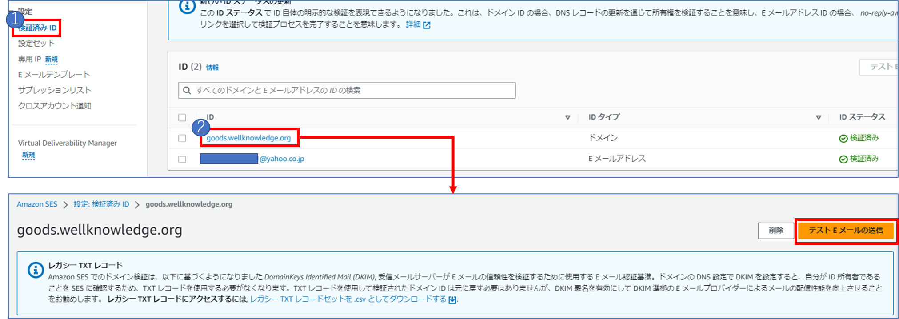Select the goods.wellknowledge.org row checkbox

(x=182, y=138)
